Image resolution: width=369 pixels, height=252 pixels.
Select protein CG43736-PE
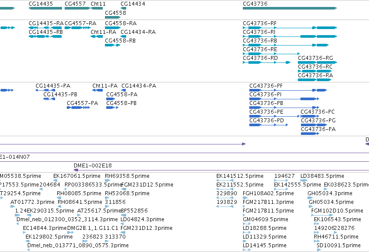(x=274, y=117)
